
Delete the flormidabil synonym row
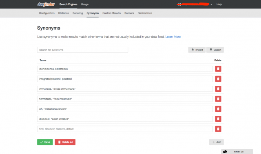[x=218, y=99]
